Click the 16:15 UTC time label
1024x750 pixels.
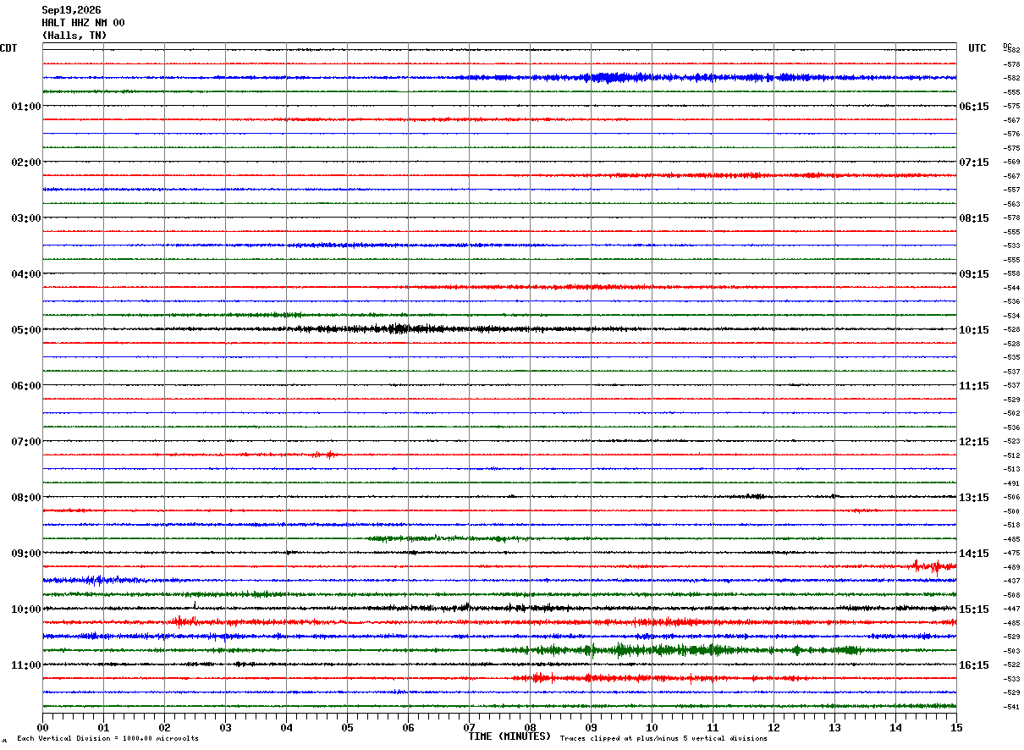pos(973,665)
